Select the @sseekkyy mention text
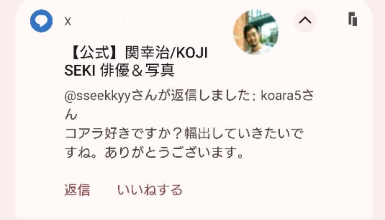 click(x=97, y=96)
